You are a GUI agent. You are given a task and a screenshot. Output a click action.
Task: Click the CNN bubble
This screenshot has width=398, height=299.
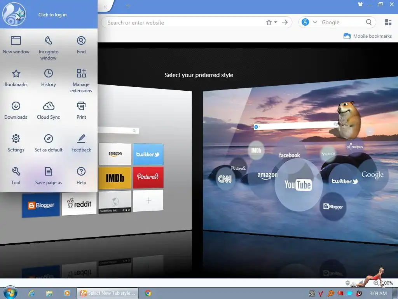(225, 179)
